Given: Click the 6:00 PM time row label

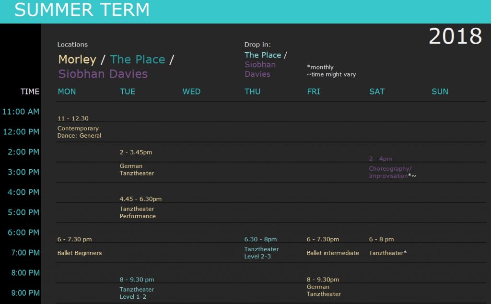Looking at the screenshot, I should pos(23,232).
